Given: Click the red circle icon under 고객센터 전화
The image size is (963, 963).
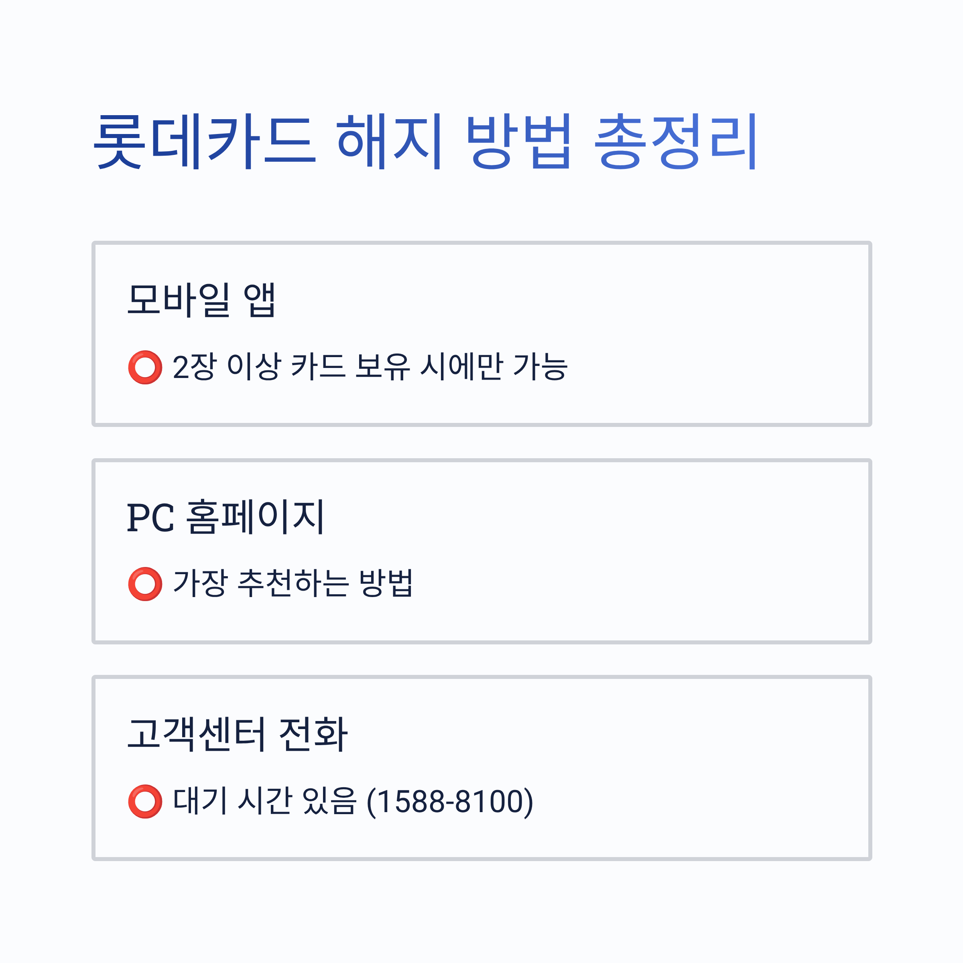Looking at the screenshot, I should coord(145,802).
